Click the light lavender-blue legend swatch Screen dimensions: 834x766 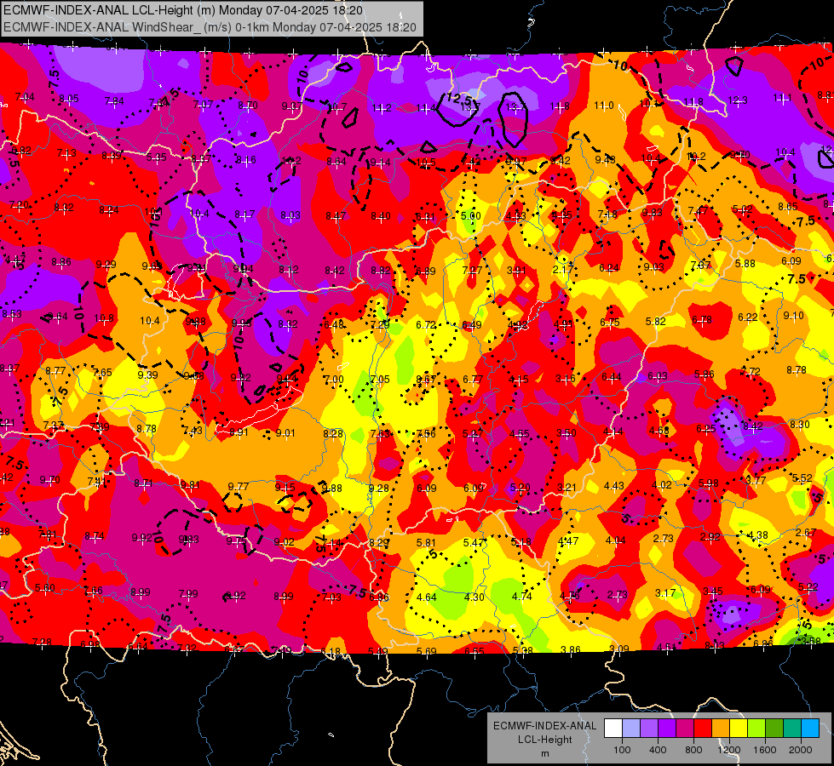point(630,729)
